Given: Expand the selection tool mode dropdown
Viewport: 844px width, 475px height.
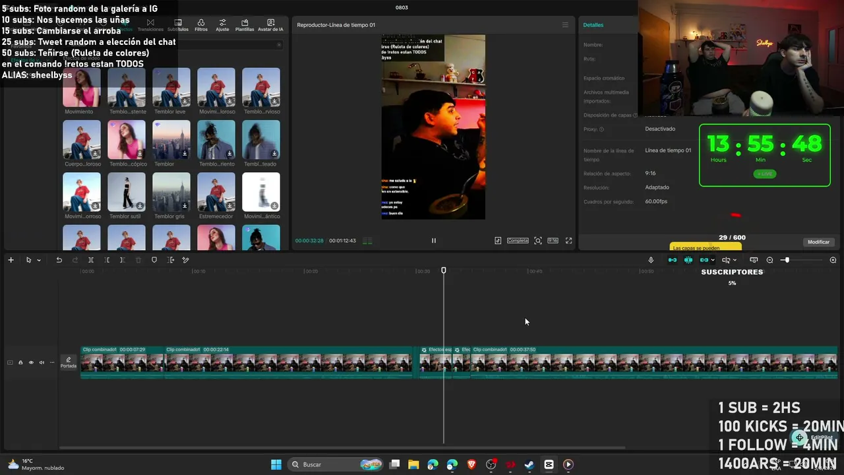Looking at the screenshot, I should pyautogui.click(x=39, y=260).
